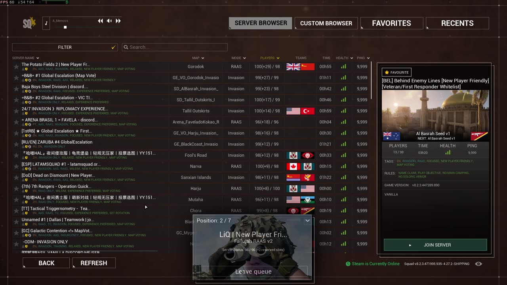Click the Time column header
The height and width of the screenshot is (285, 507).
coord(326,58)
